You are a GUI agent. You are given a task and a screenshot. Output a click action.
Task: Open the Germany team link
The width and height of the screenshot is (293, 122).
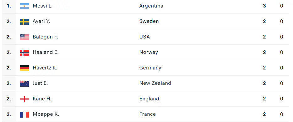[150, 68]
